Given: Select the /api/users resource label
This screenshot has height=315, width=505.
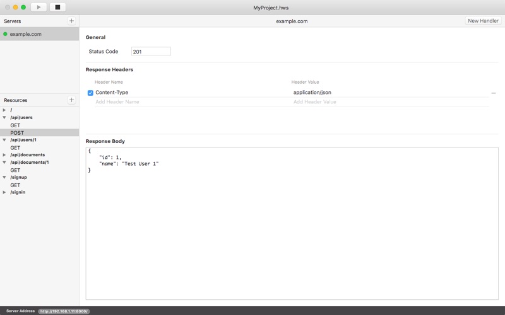Looking at the screenshot, I should coord(21,118).
